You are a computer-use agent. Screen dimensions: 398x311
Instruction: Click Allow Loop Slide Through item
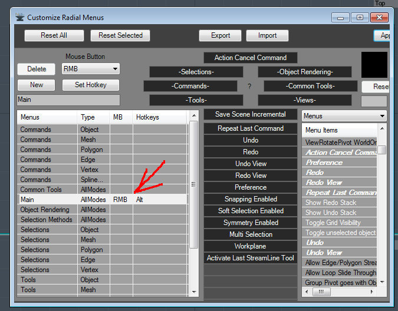(x=340, y=273)
